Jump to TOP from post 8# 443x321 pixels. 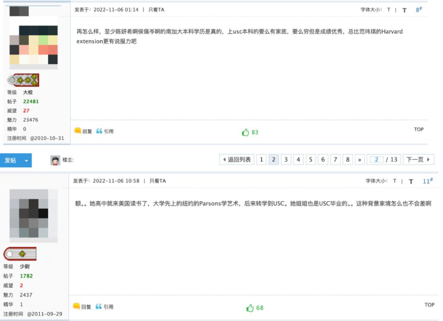tap(419, 129)
